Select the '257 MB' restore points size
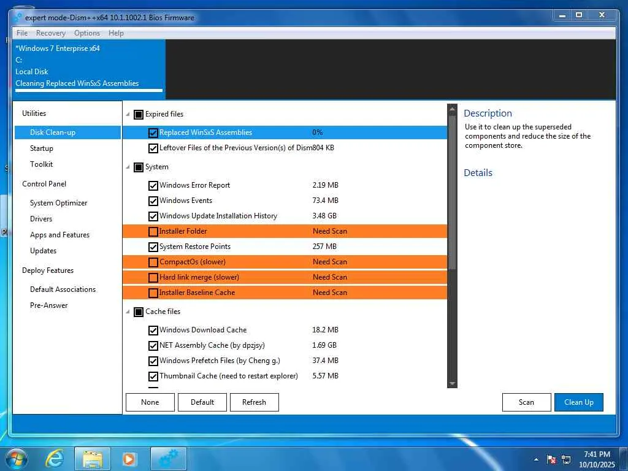The width and height of the screenshot is (628, 471). (x=324, y=247)
